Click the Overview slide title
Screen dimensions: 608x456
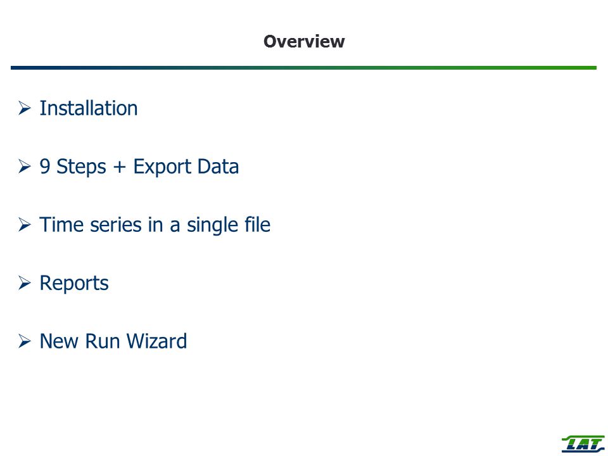pos(304,42)
